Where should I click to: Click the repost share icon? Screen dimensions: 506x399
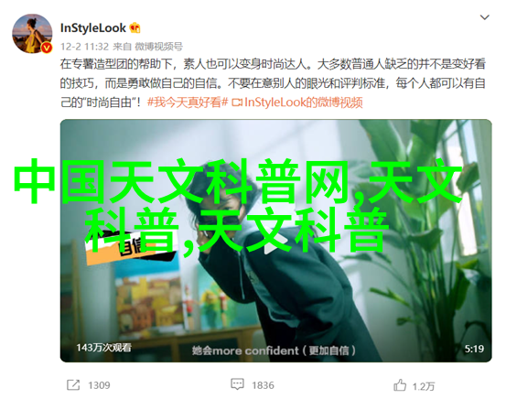tap(73, 384)
